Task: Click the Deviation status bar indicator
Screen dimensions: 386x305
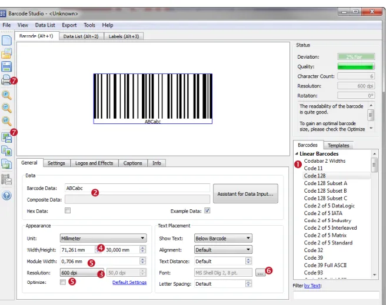Action: tap(356, 57)
